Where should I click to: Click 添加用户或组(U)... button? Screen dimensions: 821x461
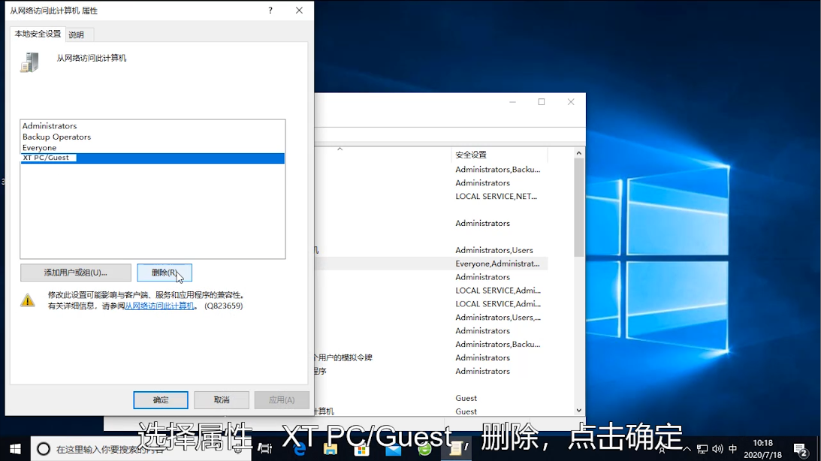click(x=76, y=273)
